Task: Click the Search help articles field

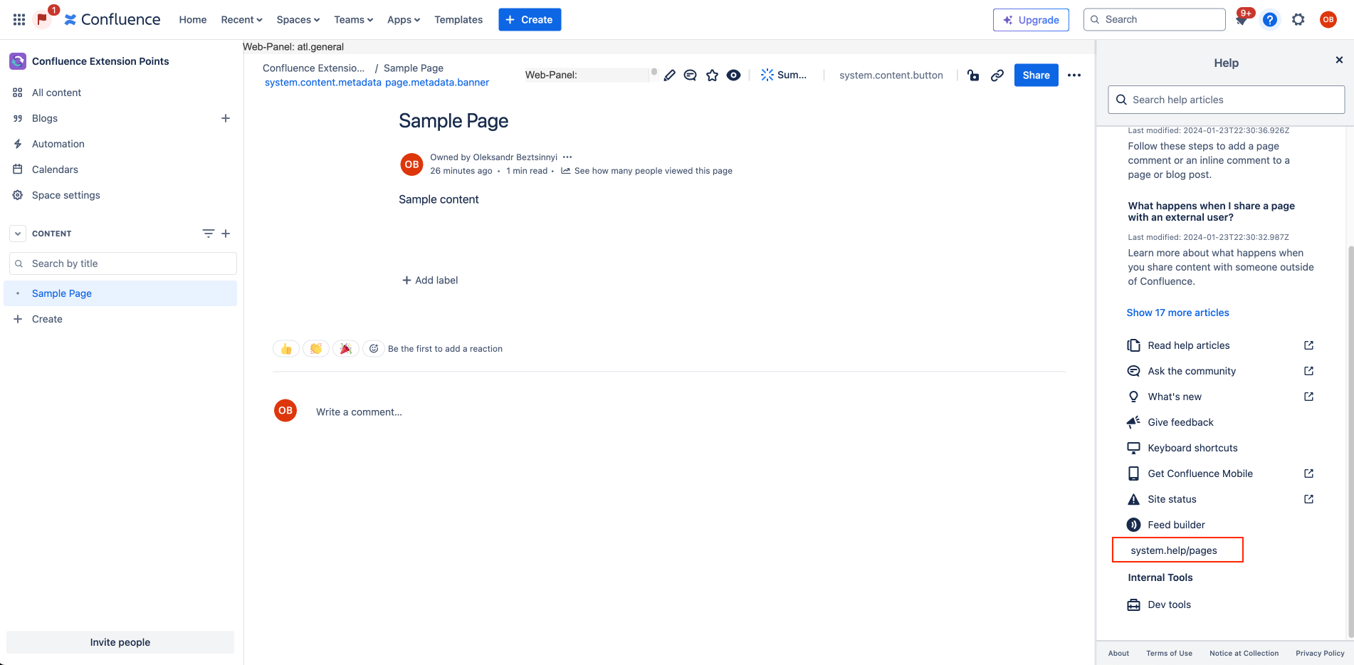Action: coord(1226,100)
